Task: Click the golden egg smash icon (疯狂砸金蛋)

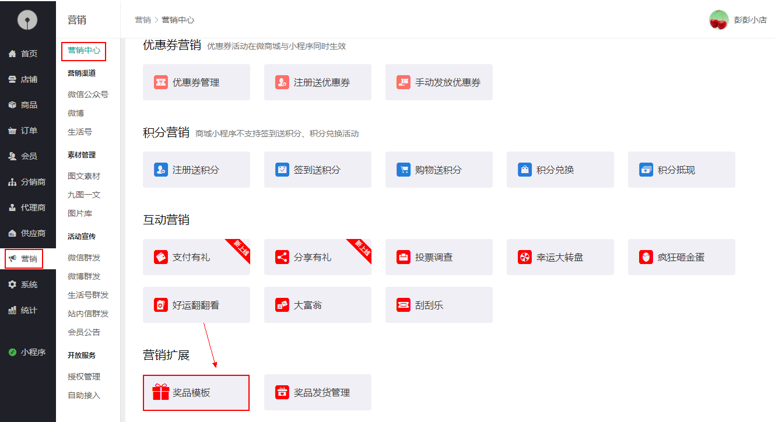Action: [x=646, y=257]
